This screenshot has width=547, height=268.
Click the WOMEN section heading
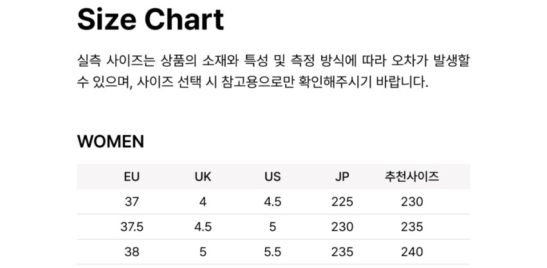coord(111,141)
